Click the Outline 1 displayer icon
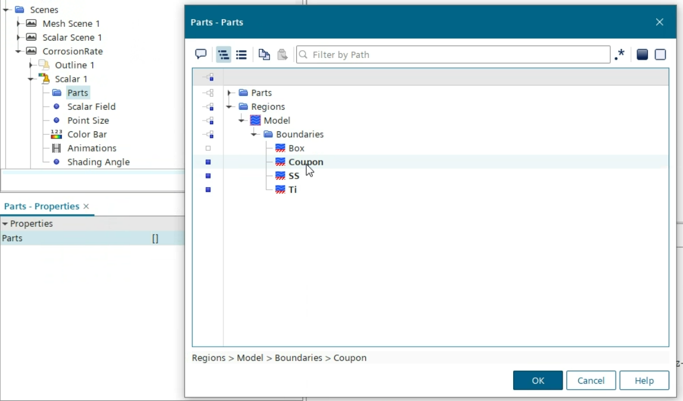 [x=44, y=64]
